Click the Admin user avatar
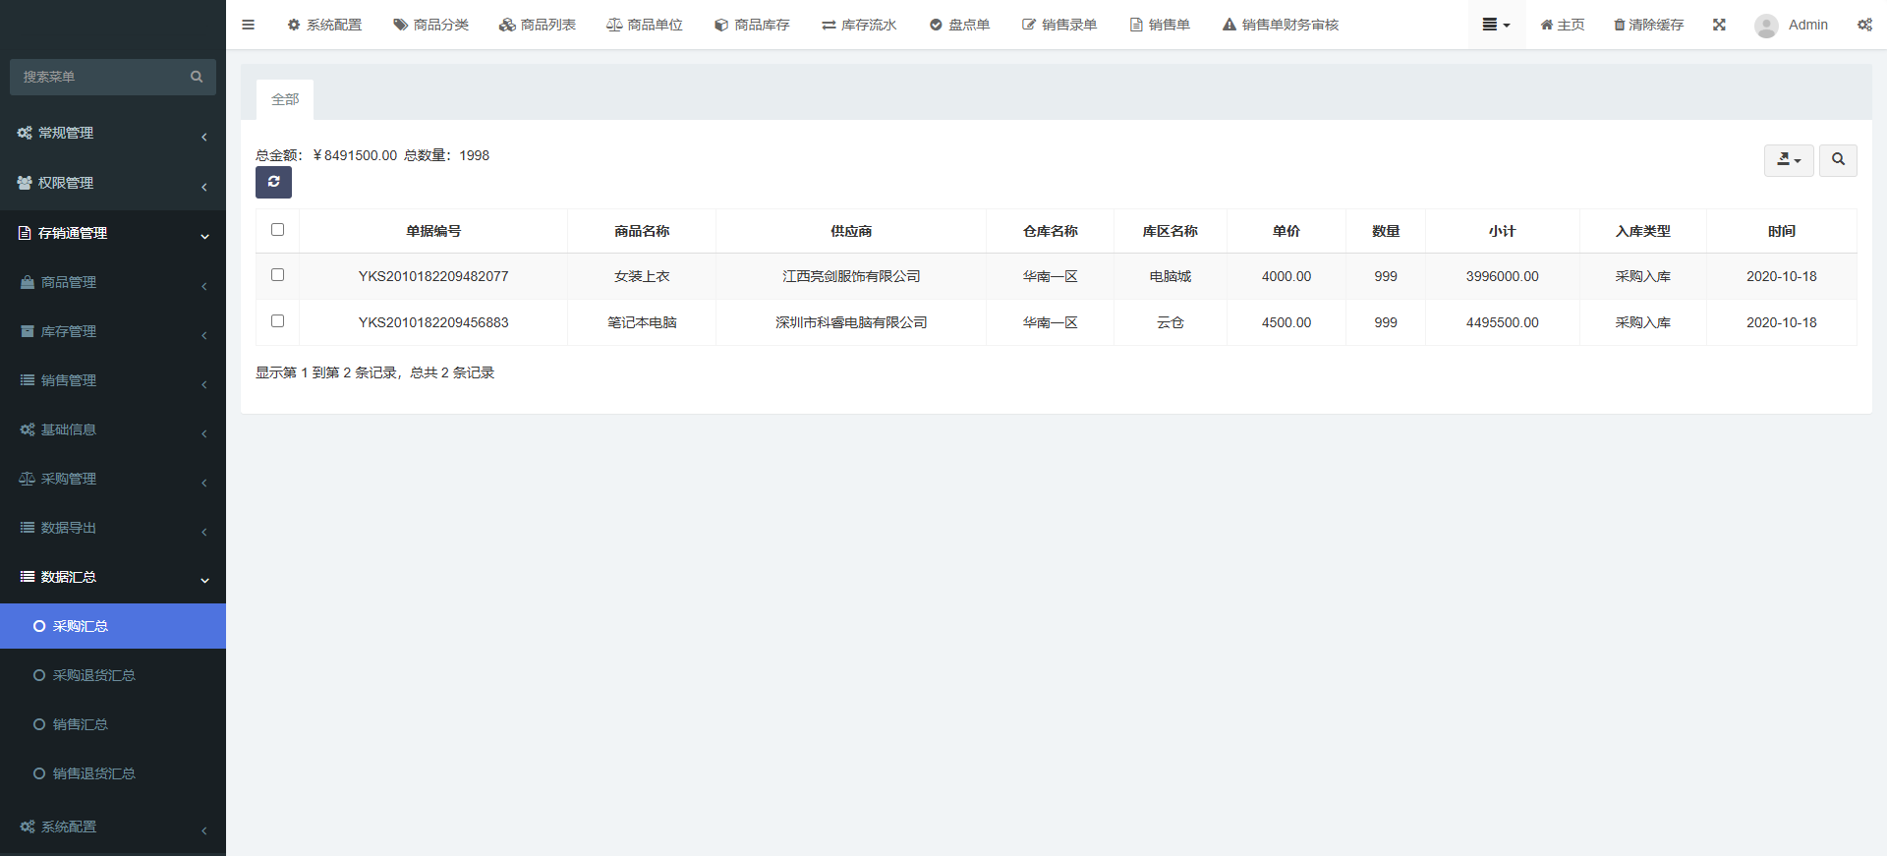The width and height of the screenshot is (1887, 856). 1766,26
